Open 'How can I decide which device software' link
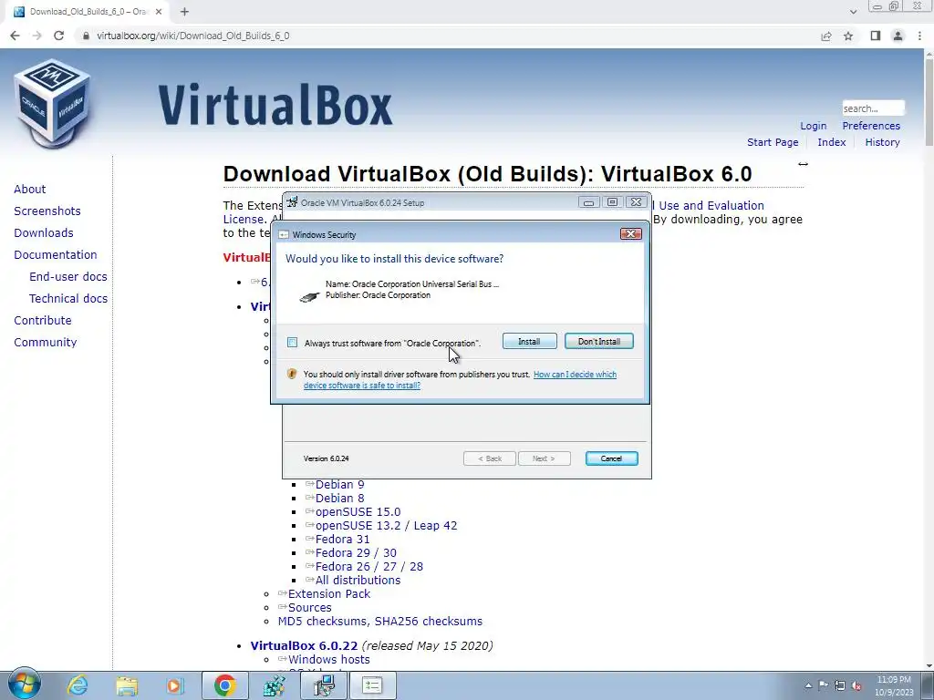Viewport: 934px width, 700px height. tap(460, 380)
